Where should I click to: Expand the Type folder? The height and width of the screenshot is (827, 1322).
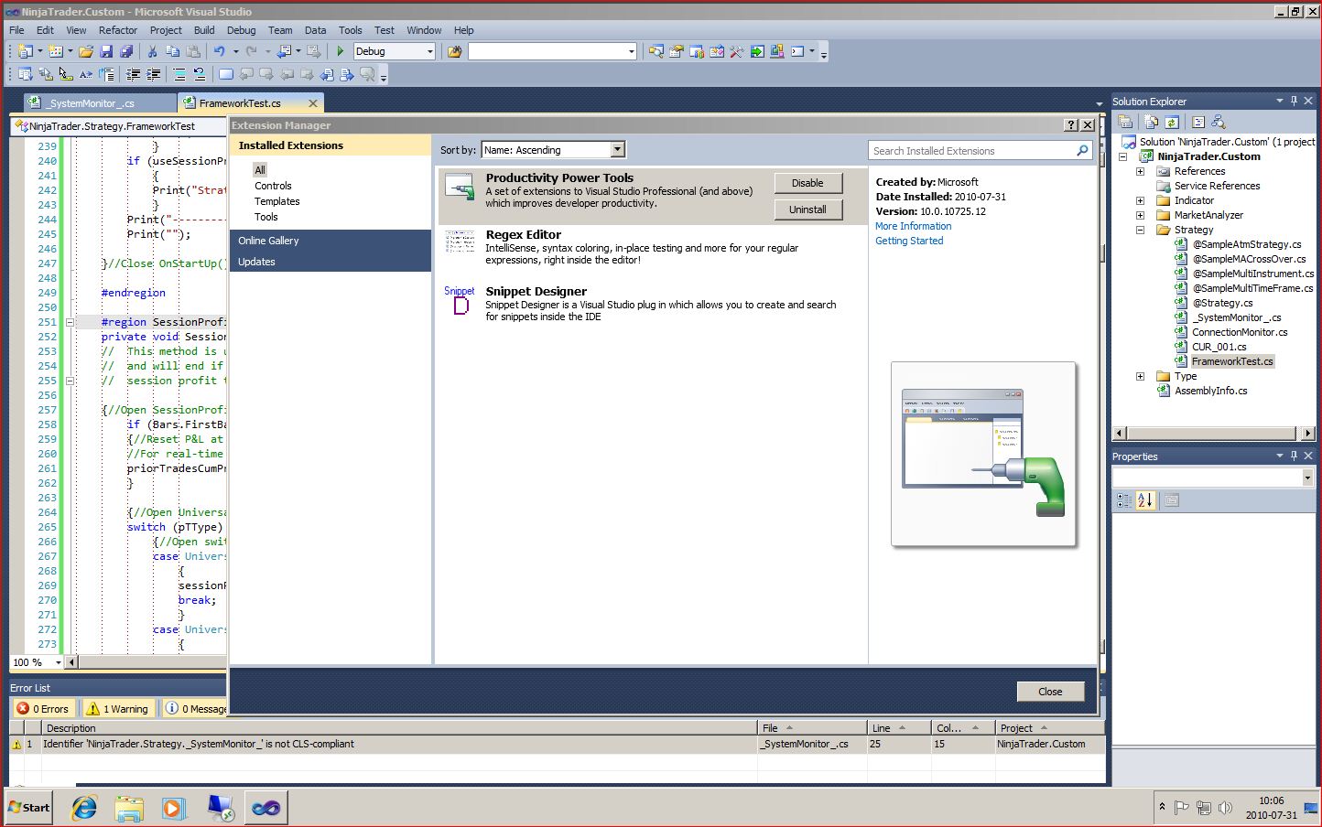click(1140, 376)
